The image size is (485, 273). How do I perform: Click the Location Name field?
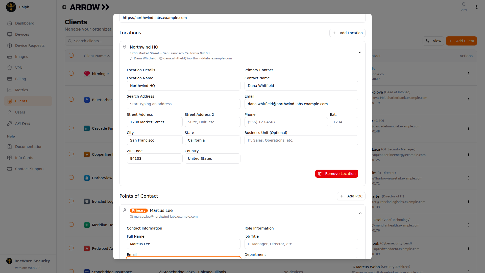coord(183,86)
